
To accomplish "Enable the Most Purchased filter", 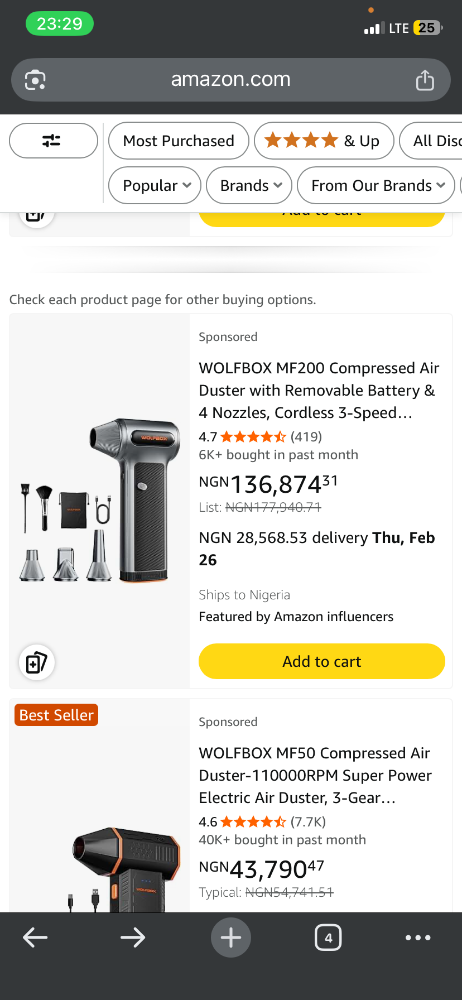I will (x=178, y=141).
